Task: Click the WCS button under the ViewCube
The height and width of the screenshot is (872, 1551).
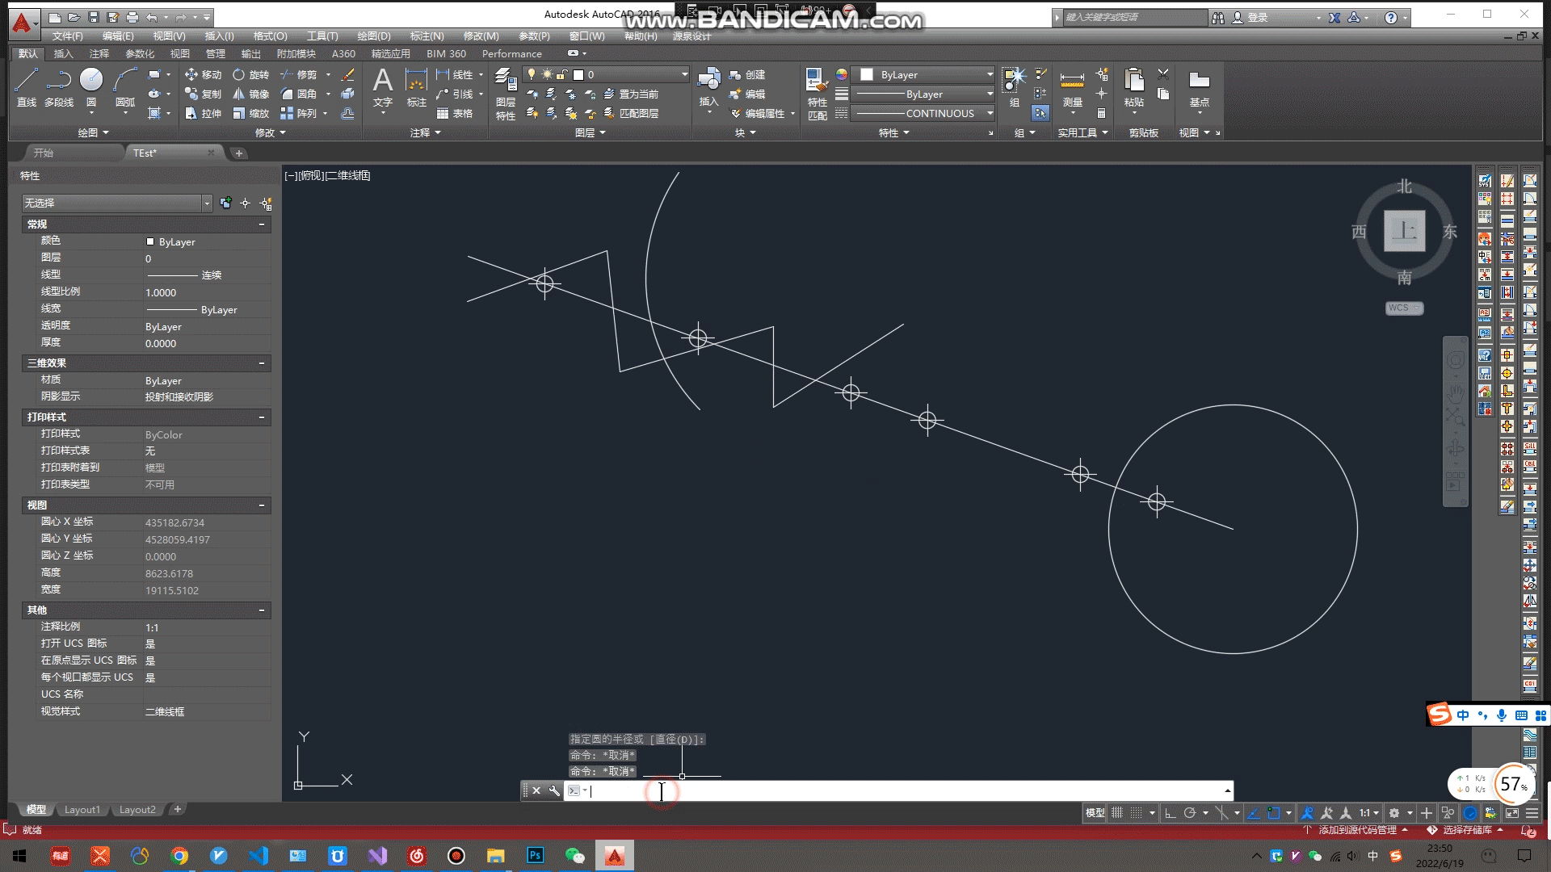Action: coord(1403,308)
